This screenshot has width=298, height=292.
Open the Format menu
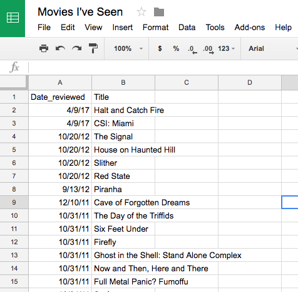tap(155, 28)
